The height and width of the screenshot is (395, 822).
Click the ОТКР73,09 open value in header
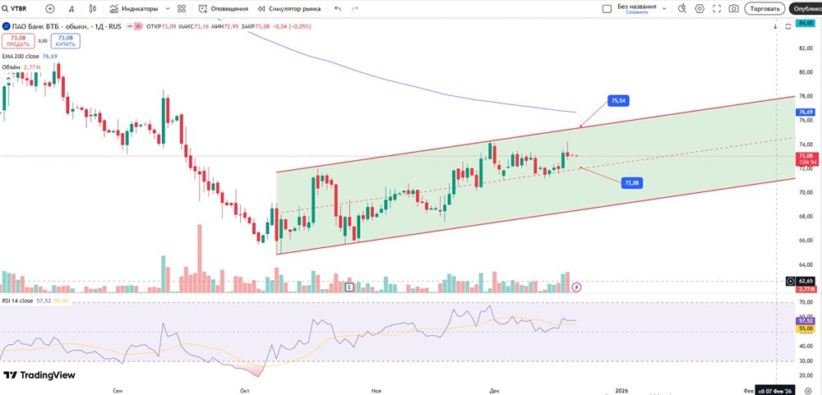(x=161, y=26)
